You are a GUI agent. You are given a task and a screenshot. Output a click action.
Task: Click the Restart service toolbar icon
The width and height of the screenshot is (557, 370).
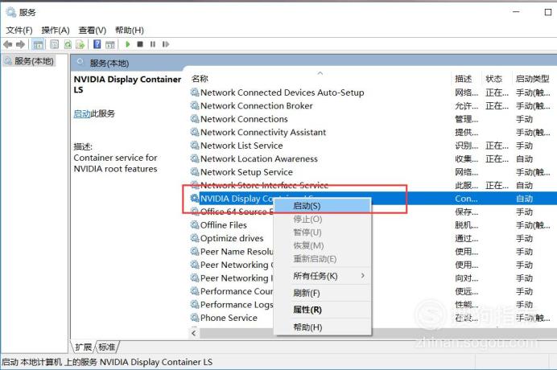point(166,44)
